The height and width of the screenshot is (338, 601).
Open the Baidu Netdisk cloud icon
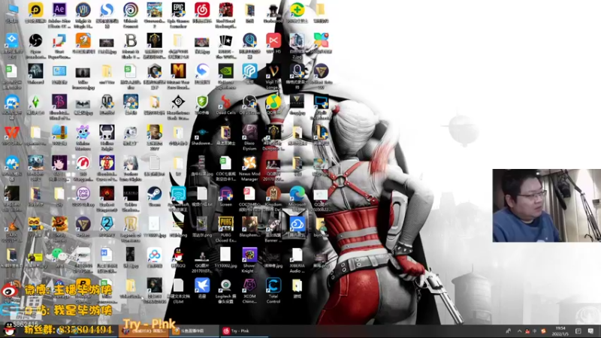[155, 255]
